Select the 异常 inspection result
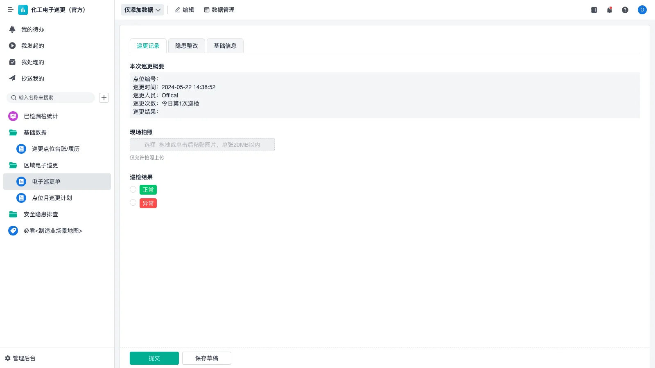 point(133,202)
